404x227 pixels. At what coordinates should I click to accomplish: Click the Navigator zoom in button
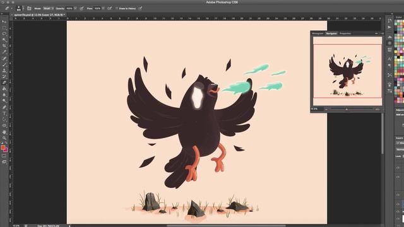[x=377, y=109]
